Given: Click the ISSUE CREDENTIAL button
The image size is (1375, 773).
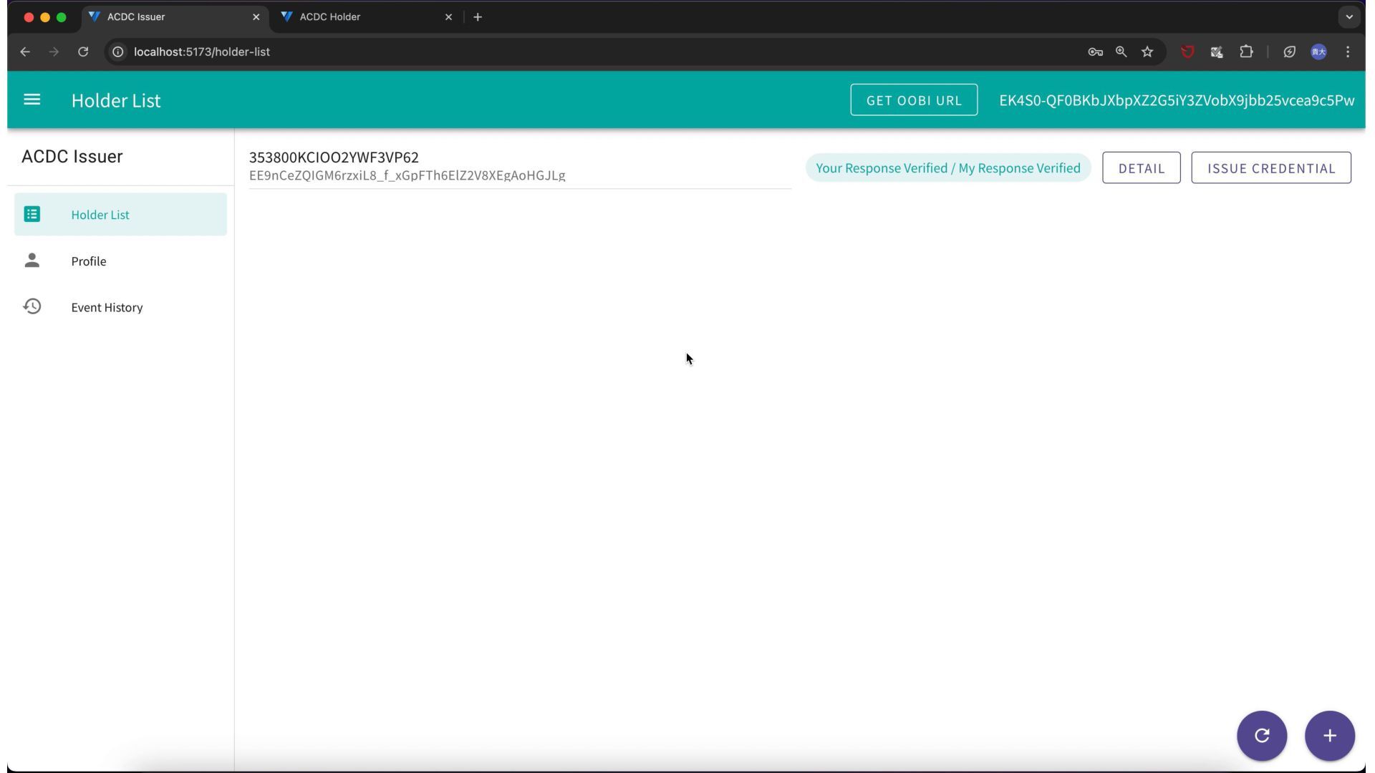Looking at the screenshot, I should coord(1271,168).
